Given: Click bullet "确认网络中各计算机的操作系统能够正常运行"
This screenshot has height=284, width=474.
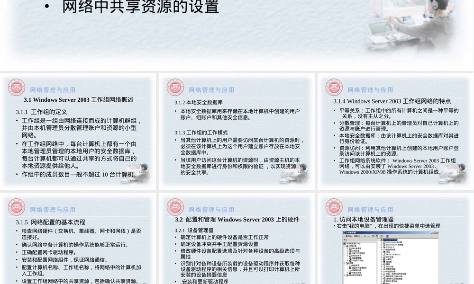Looking at the screenshot, I should [x=75, y=245].
